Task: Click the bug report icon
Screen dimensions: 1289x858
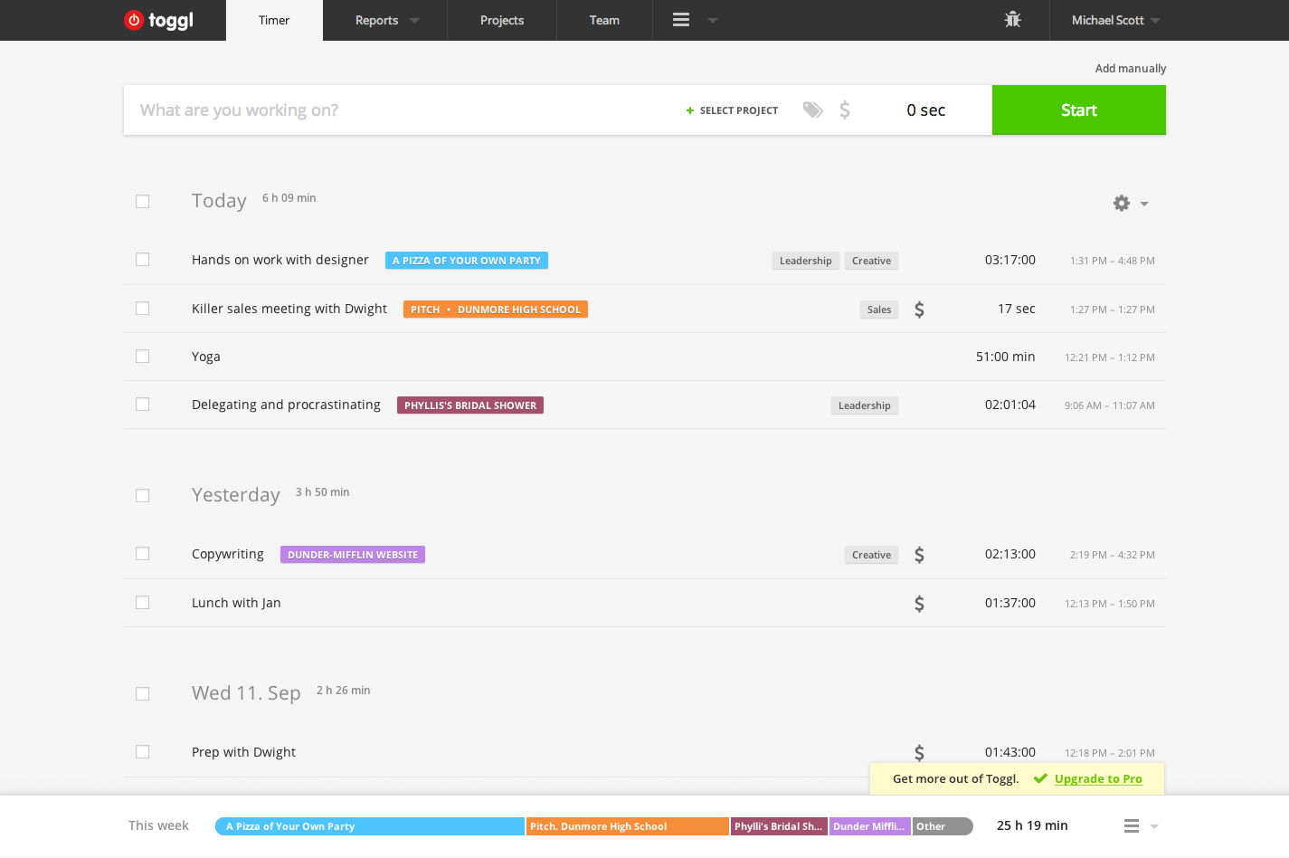Action: click(x=1012, y=20)
